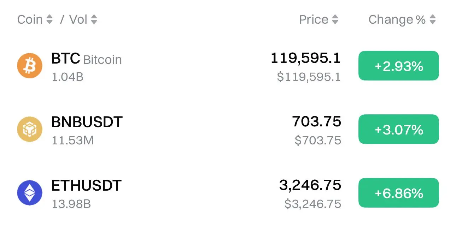The height and width of the screenshot is (227, 456).
Task: Toggle the sort arrows next to Price
Action: pos(335,19)
